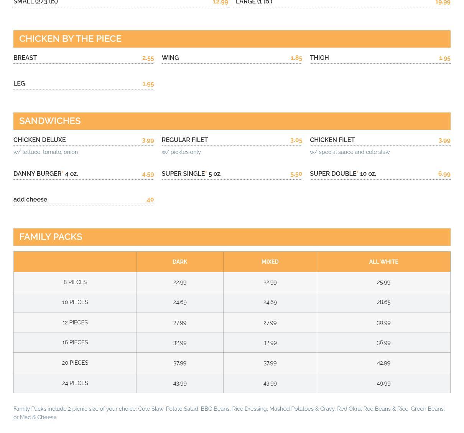Select the 8 Pieces row label
Image resolution: width=464 pixels, height=433 pixels.
coord(75,282)
